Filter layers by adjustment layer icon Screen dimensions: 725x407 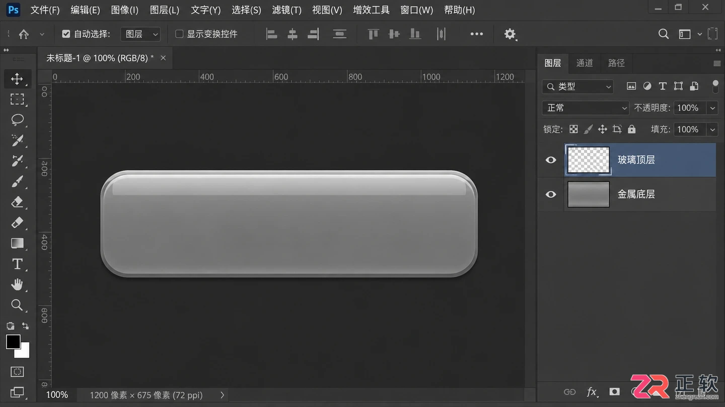647,86
